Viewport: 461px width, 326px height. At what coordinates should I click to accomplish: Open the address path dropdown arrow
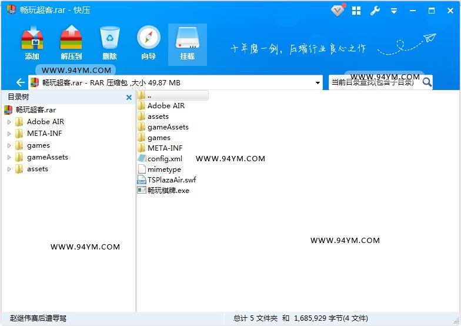pyautogui.click(x=318, y=82)
